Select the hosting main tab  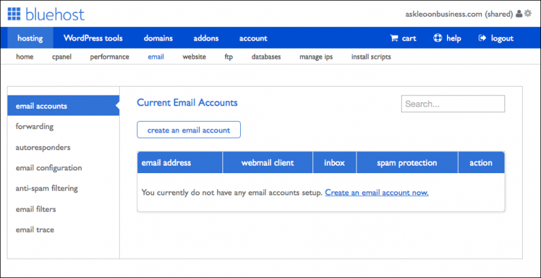click(x=30, y=38)
